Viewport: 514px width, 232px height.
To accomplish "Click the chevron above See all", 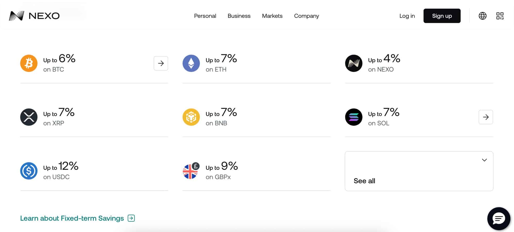I will (x=484, y=160).
